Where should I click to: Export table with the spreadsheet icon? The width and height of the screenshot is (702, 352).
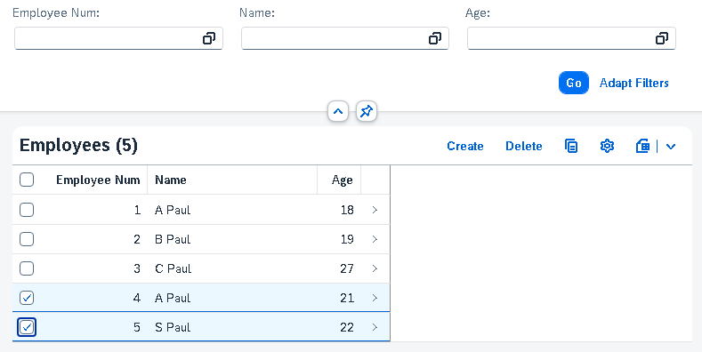(x=643, y=146)
